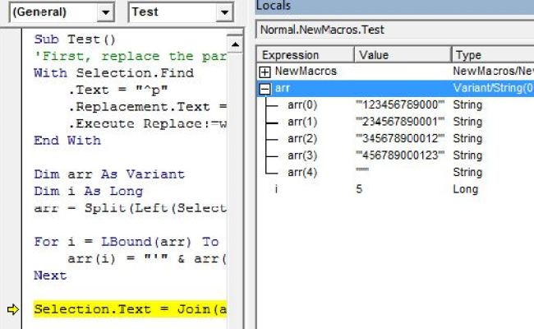
Task: Click the Dim arr As Variant line
Action: pos(109,174)
